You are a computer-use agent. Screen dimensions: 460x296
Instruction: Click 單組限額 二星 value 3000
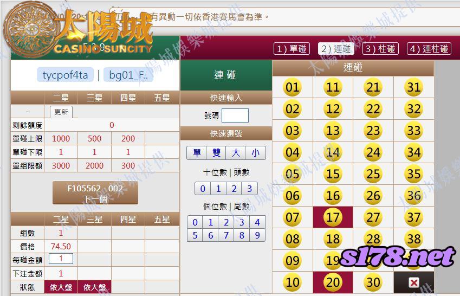tap(61, 166)
